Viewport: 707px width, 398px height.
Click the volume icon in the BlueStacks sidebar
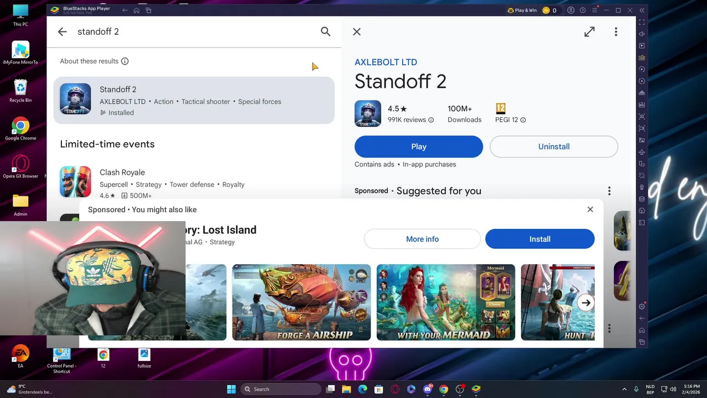(x=642, y=34)
